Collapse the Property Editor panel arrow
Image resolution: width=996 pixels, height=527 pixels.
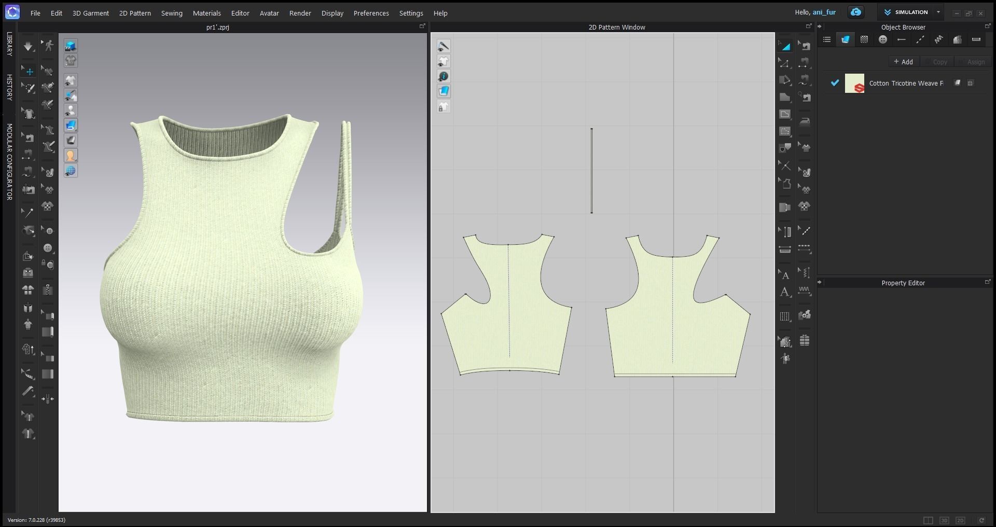pyautogui.click(x=820, y=282)
